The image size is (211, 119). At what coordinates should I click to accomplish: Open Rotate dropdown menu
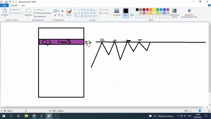[x=40, y=17]
